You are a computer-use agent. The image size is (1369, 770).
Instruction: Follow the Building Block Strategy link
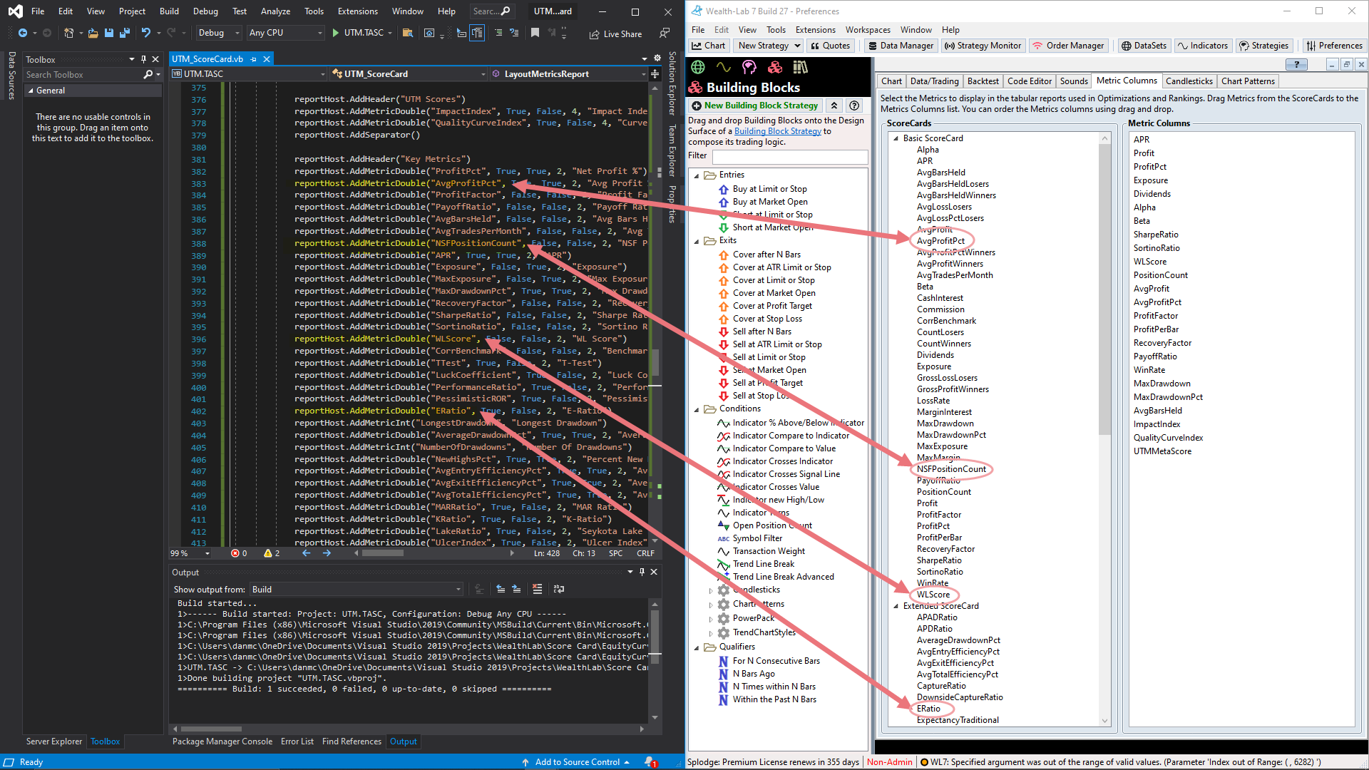click(778, 131)
